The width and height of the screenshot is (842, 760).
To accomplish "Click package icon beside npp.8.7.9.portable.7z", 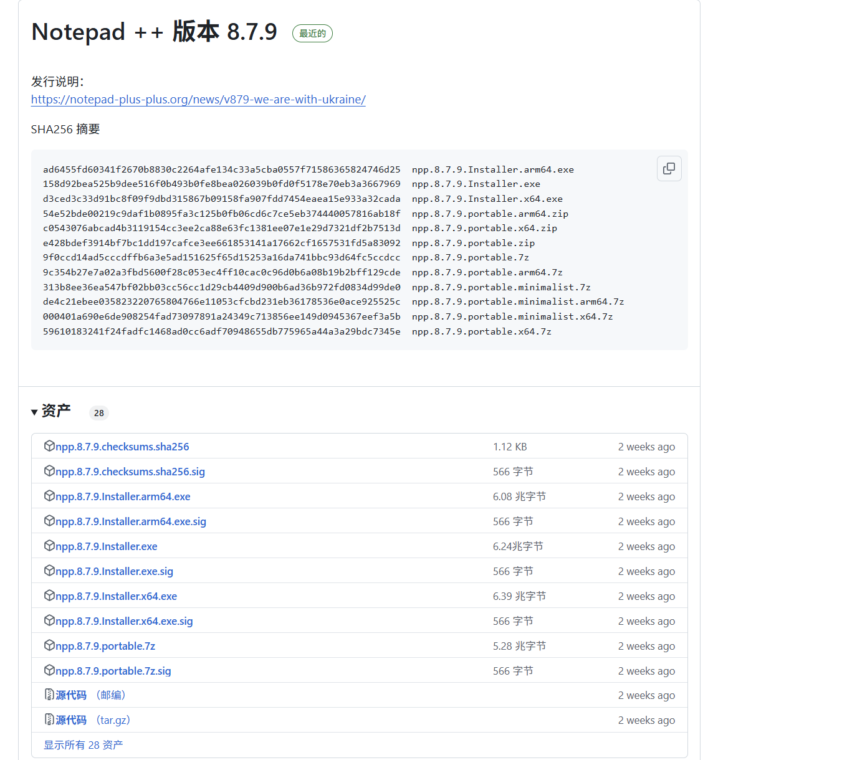I will (x=49, y=645).
